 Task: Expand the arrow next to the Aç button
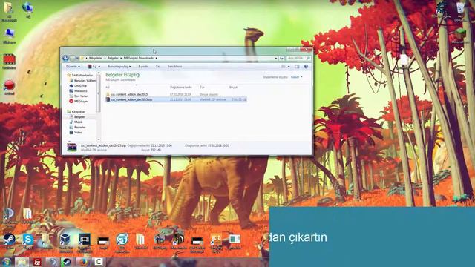pyautogui.click(x=99, y=67)
